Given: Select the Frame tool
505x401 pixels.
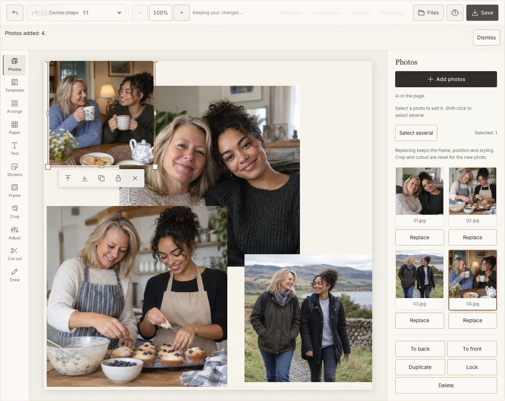Looking at the screenshot, I should 15,191.
